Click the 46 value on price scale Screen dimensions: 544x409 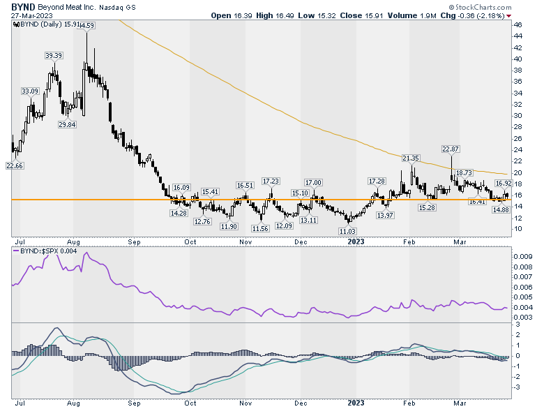coord(518,25)
